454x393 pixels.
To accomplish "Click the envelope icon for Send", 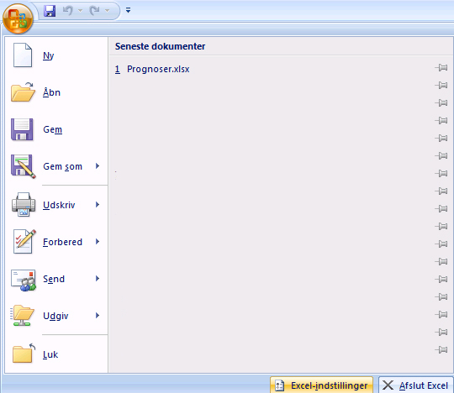I will pos(24,280).
